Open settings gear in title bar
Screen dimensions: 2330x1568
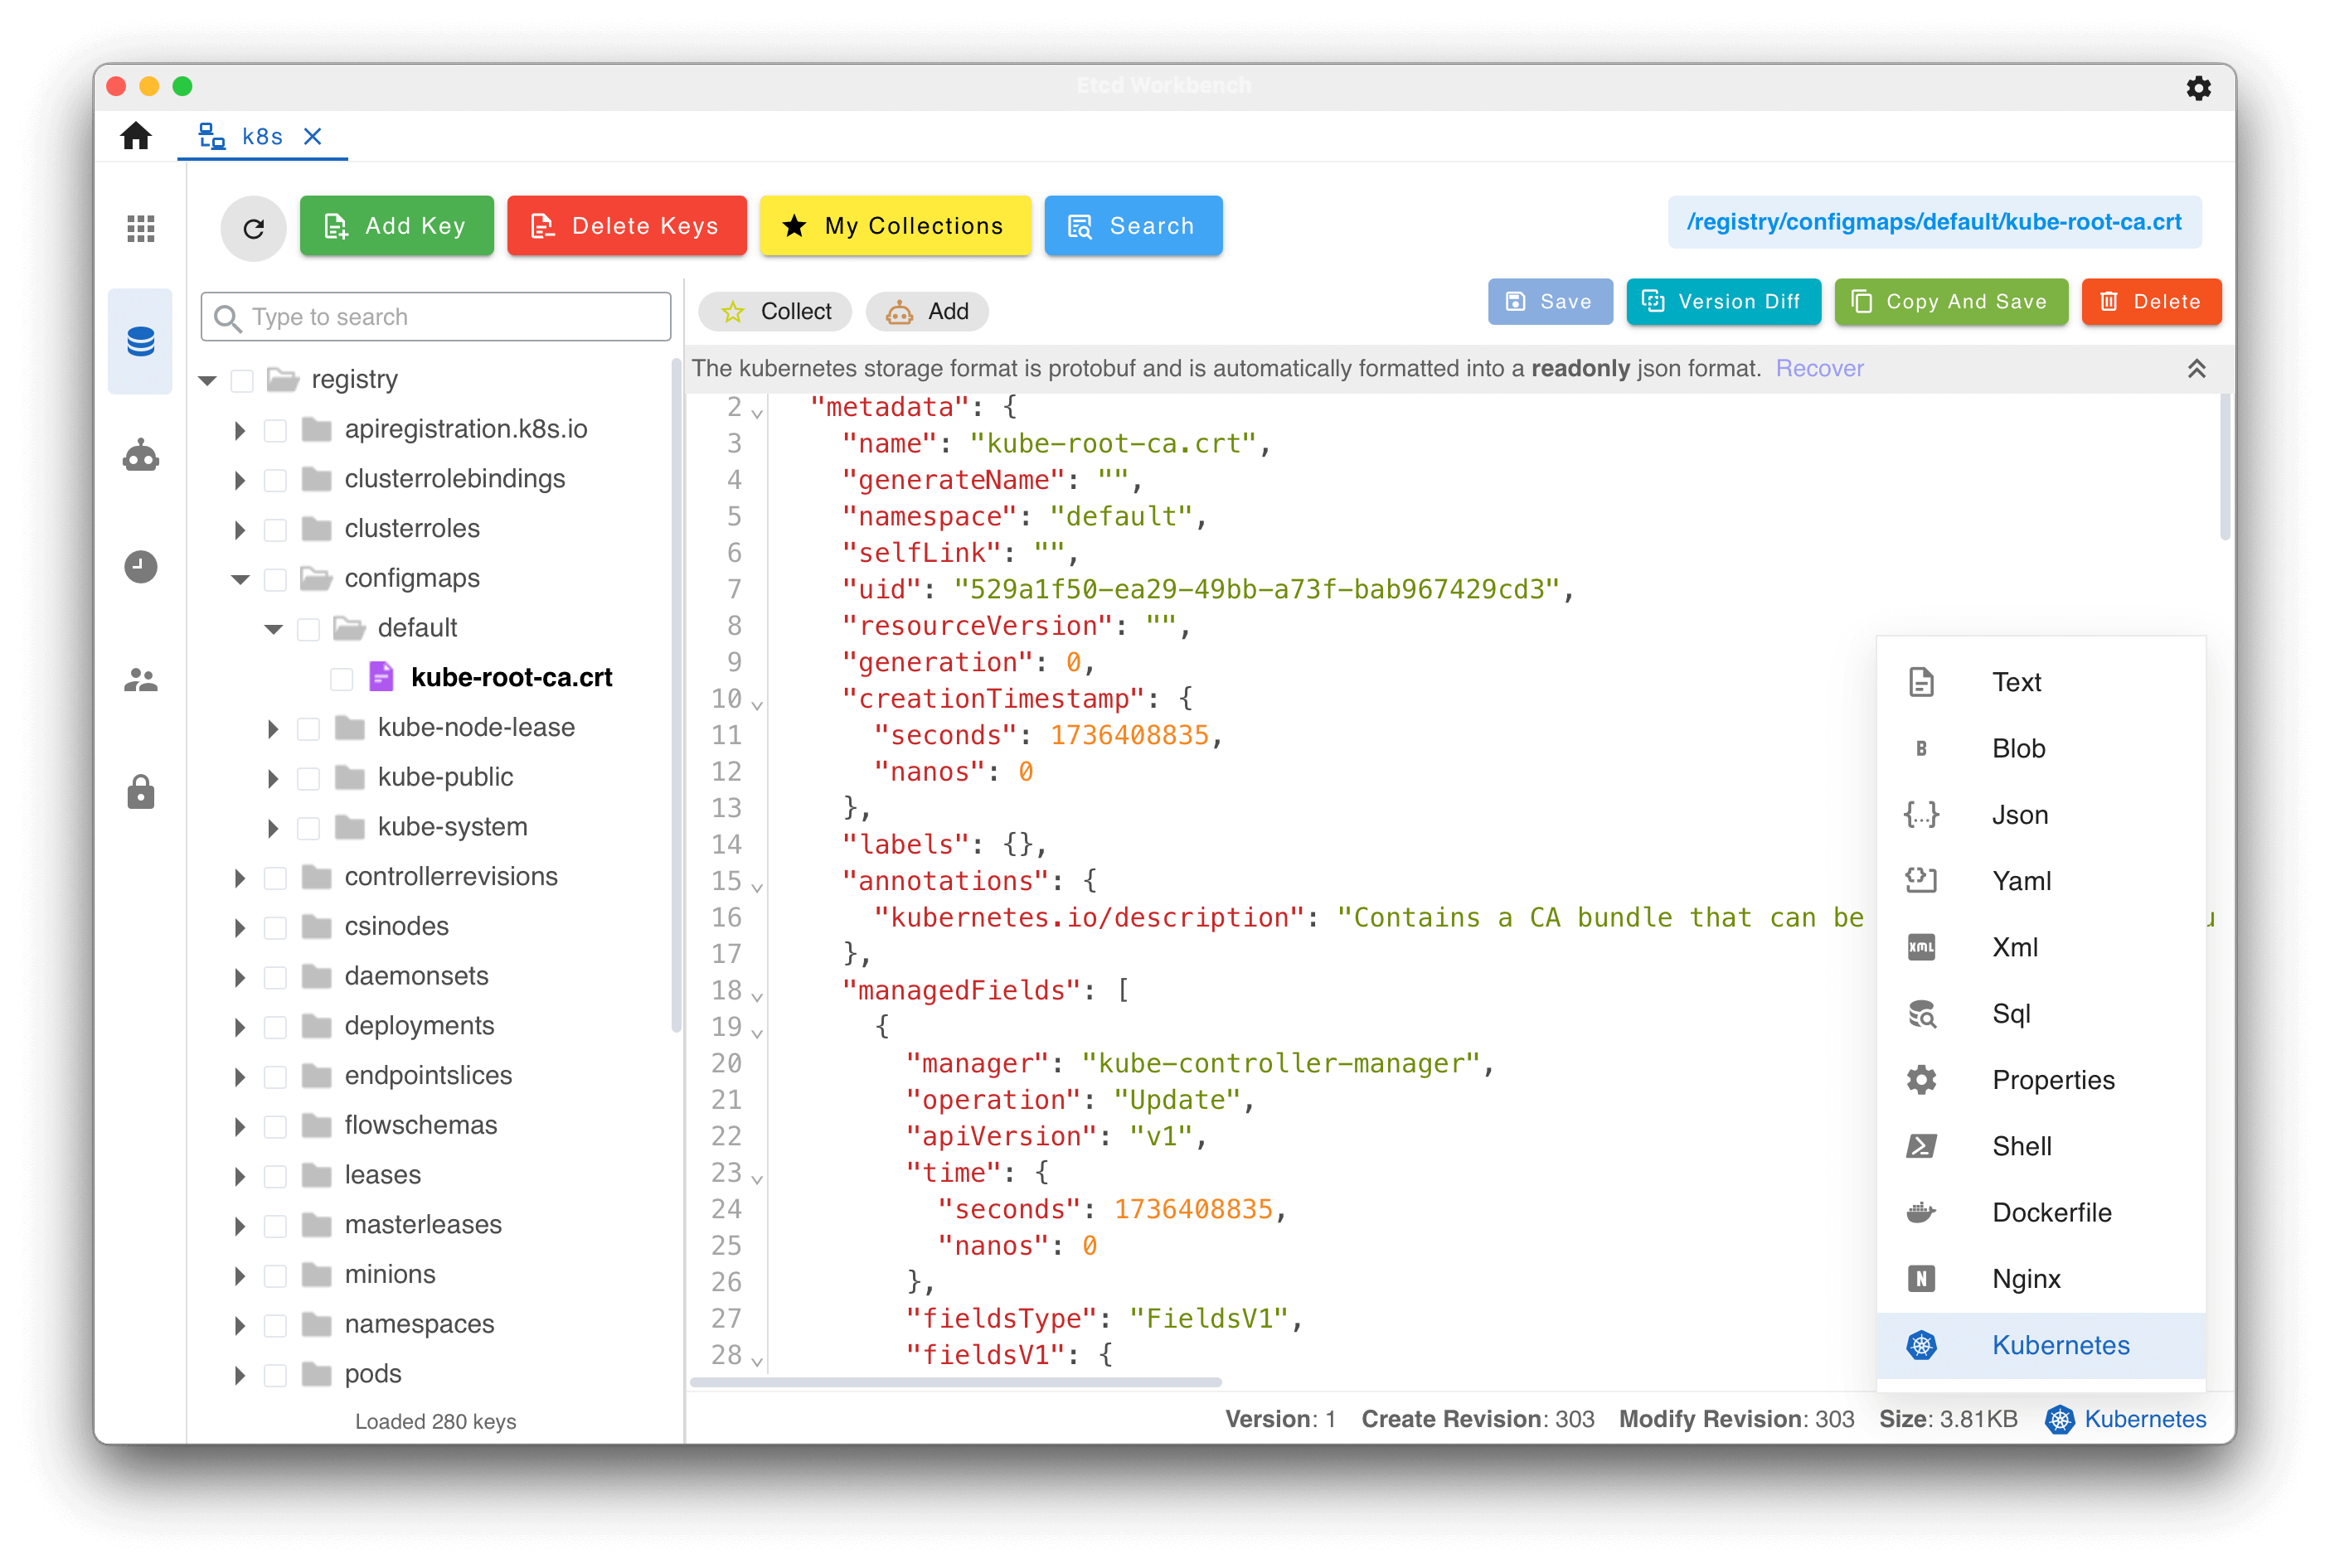pos(2198,88)
